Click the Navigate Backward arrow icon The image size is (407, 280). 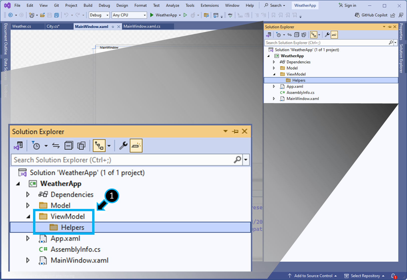point(11,15)
